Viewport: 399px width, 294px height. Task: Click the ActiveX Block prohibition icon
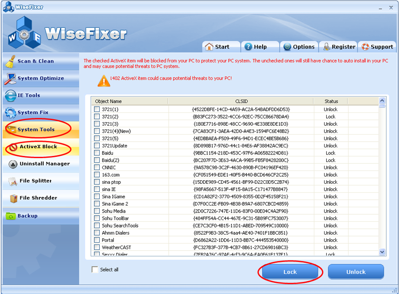click(13, 147)
